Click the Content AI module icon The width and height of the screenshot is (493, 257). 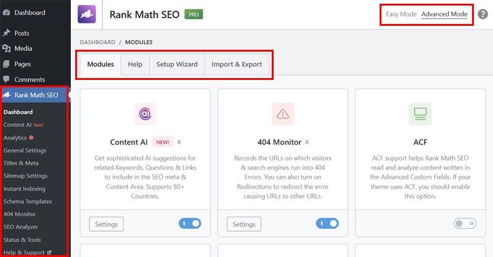pyautogui.click(x=145, y=114)
